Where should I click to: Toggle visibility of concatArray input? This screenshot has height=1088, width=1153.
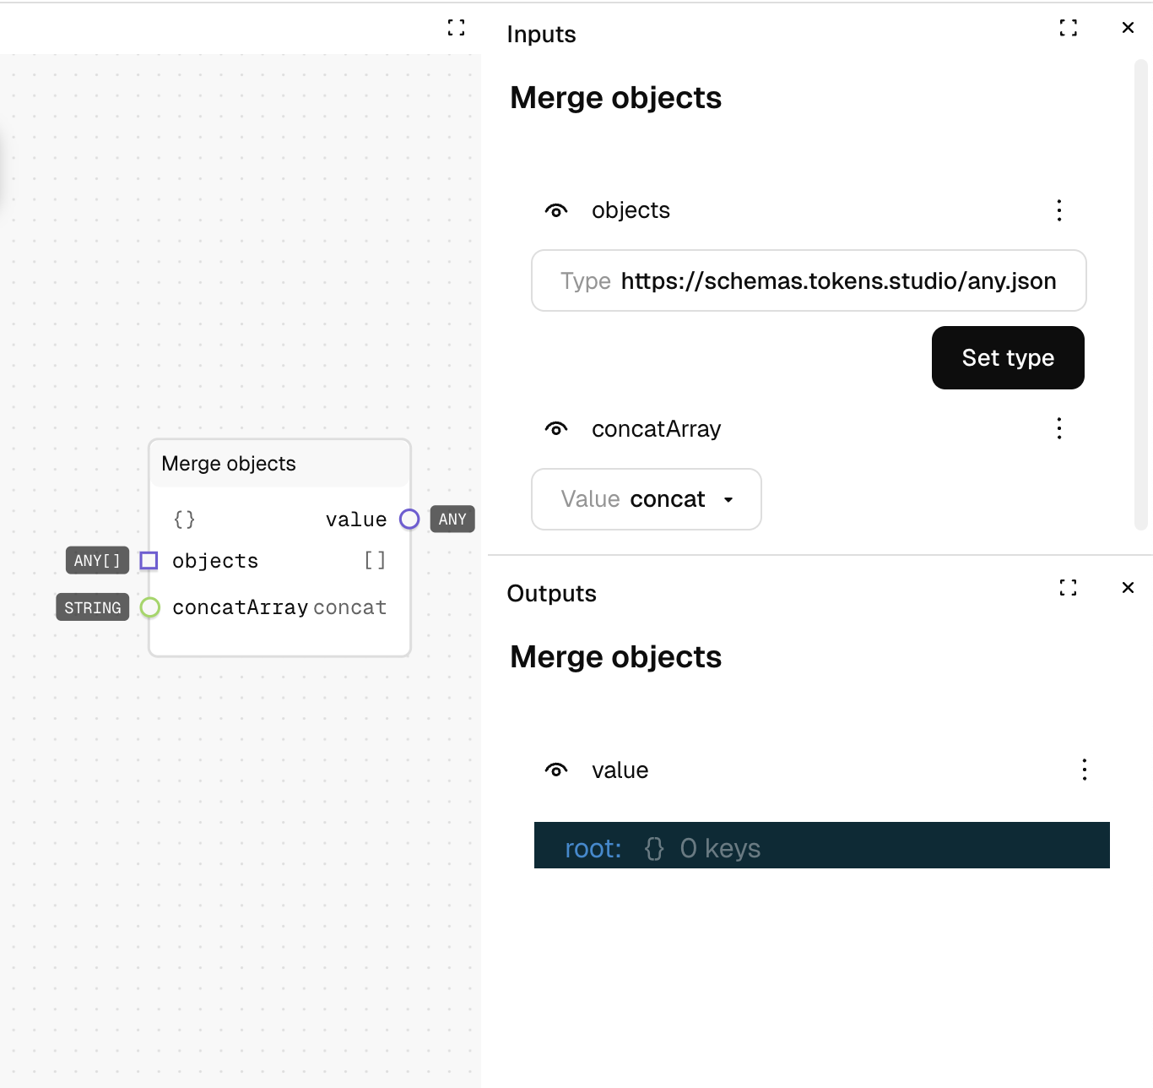[556, 429]
